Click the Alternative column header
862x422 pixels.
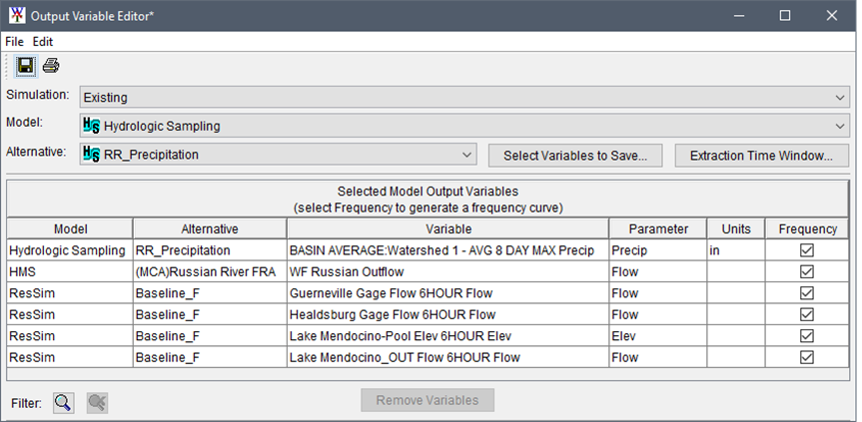[x=210, y=228]
